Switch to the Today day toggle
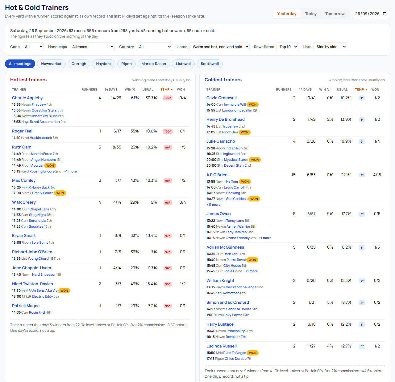Viewport: 395px width, 382px height. point(311,14)
